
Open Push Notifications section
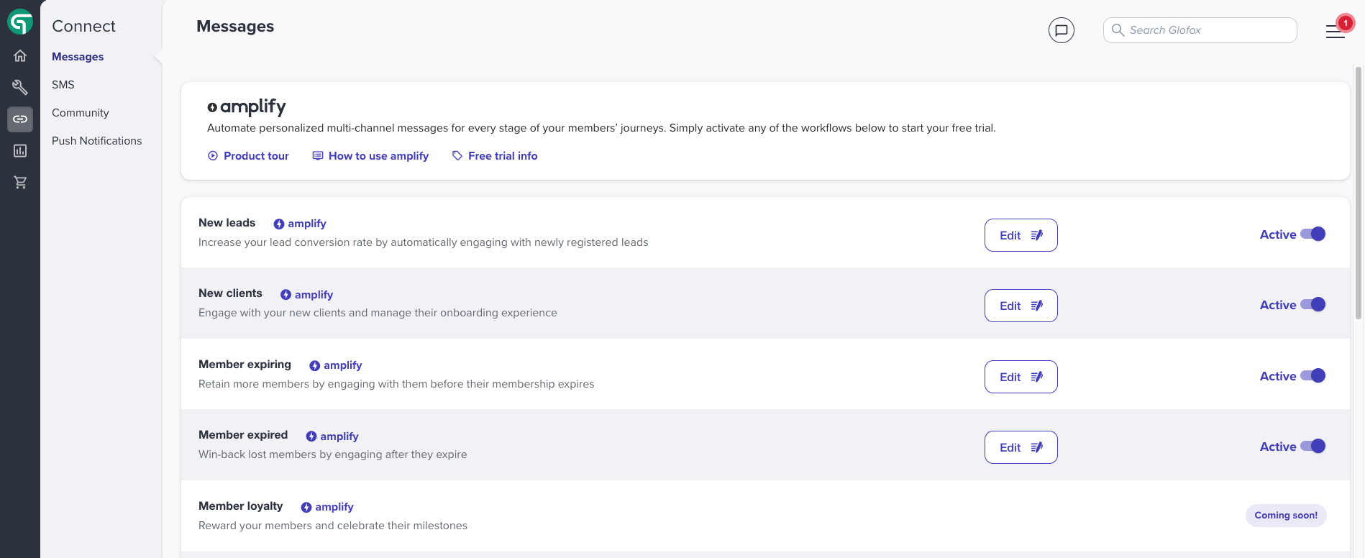[97, 141]
